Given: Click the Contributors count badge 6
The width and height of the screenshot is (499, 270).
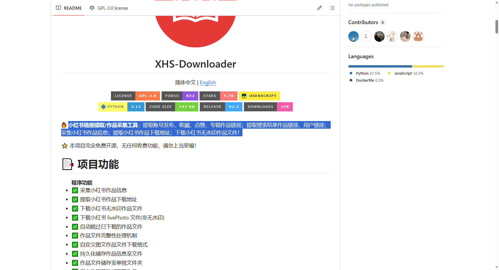Looking at the screenshot, I should coord(382,22).
